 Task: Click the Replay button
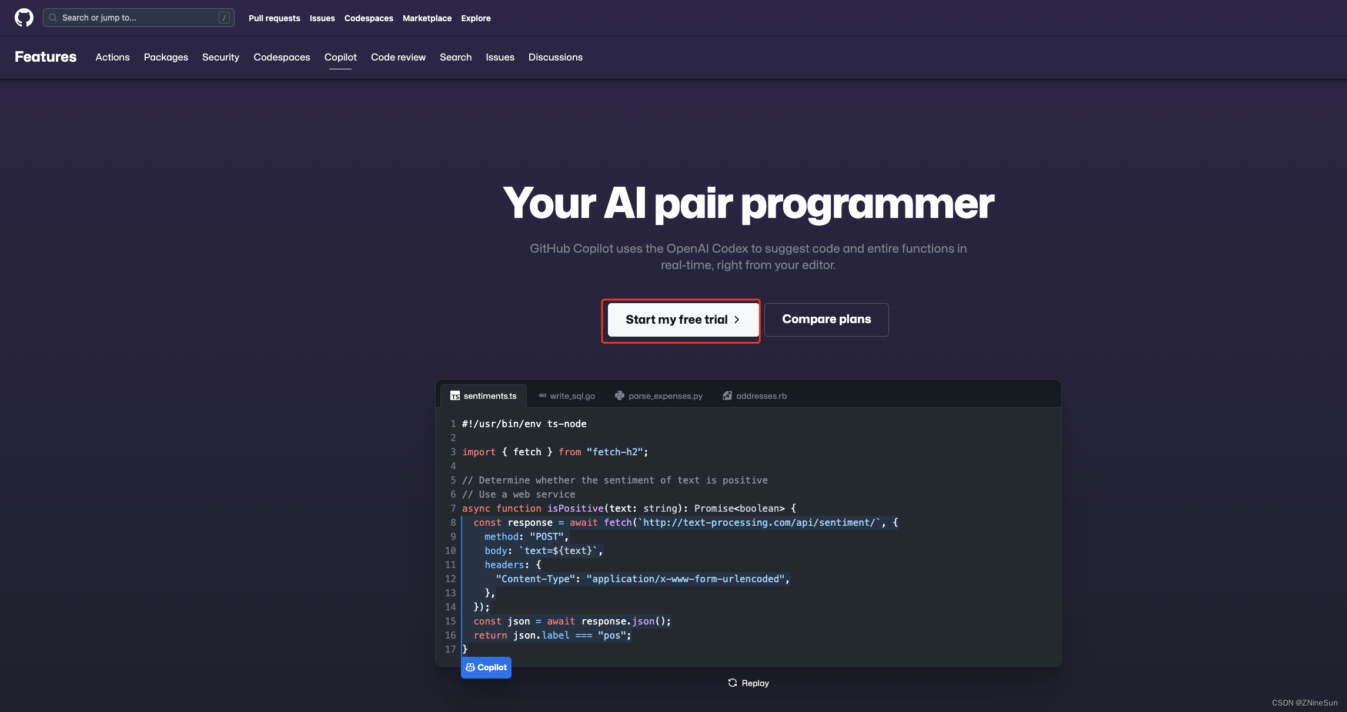pos(748,683)
